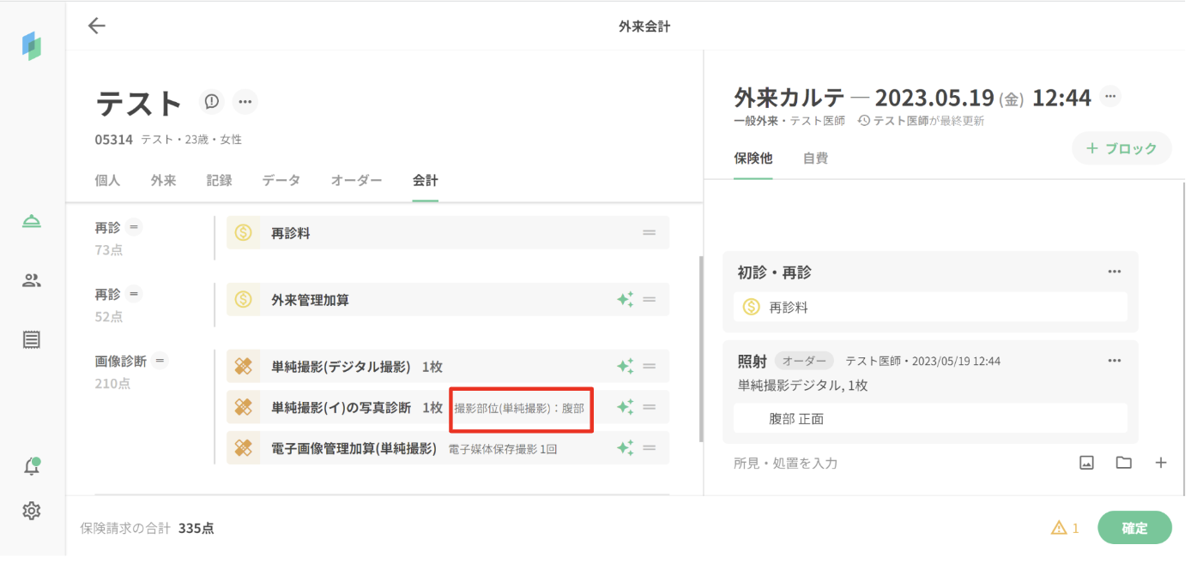Click 単純撮影デジタル, 1枚 text

click(x=802, y=386)
